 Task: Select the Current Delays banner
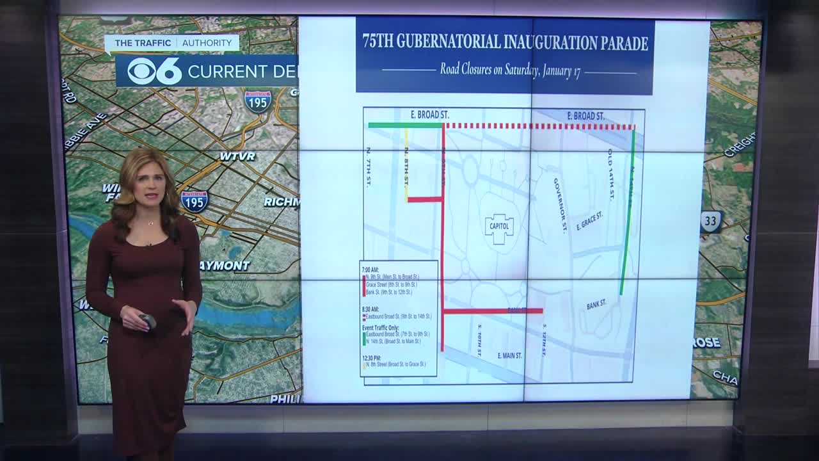click(243, 71)
